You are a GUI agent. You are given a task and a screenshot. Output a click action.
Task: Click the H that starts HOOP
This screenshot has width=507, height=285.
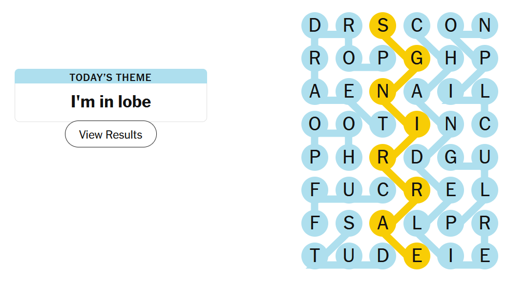click(349, 157)
